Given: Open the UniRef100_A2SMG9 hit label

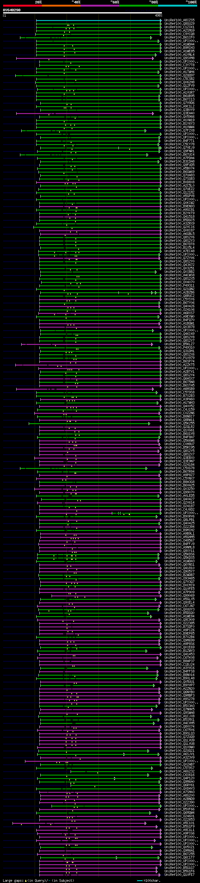Looking at the screenshot, I should [179, 30].
